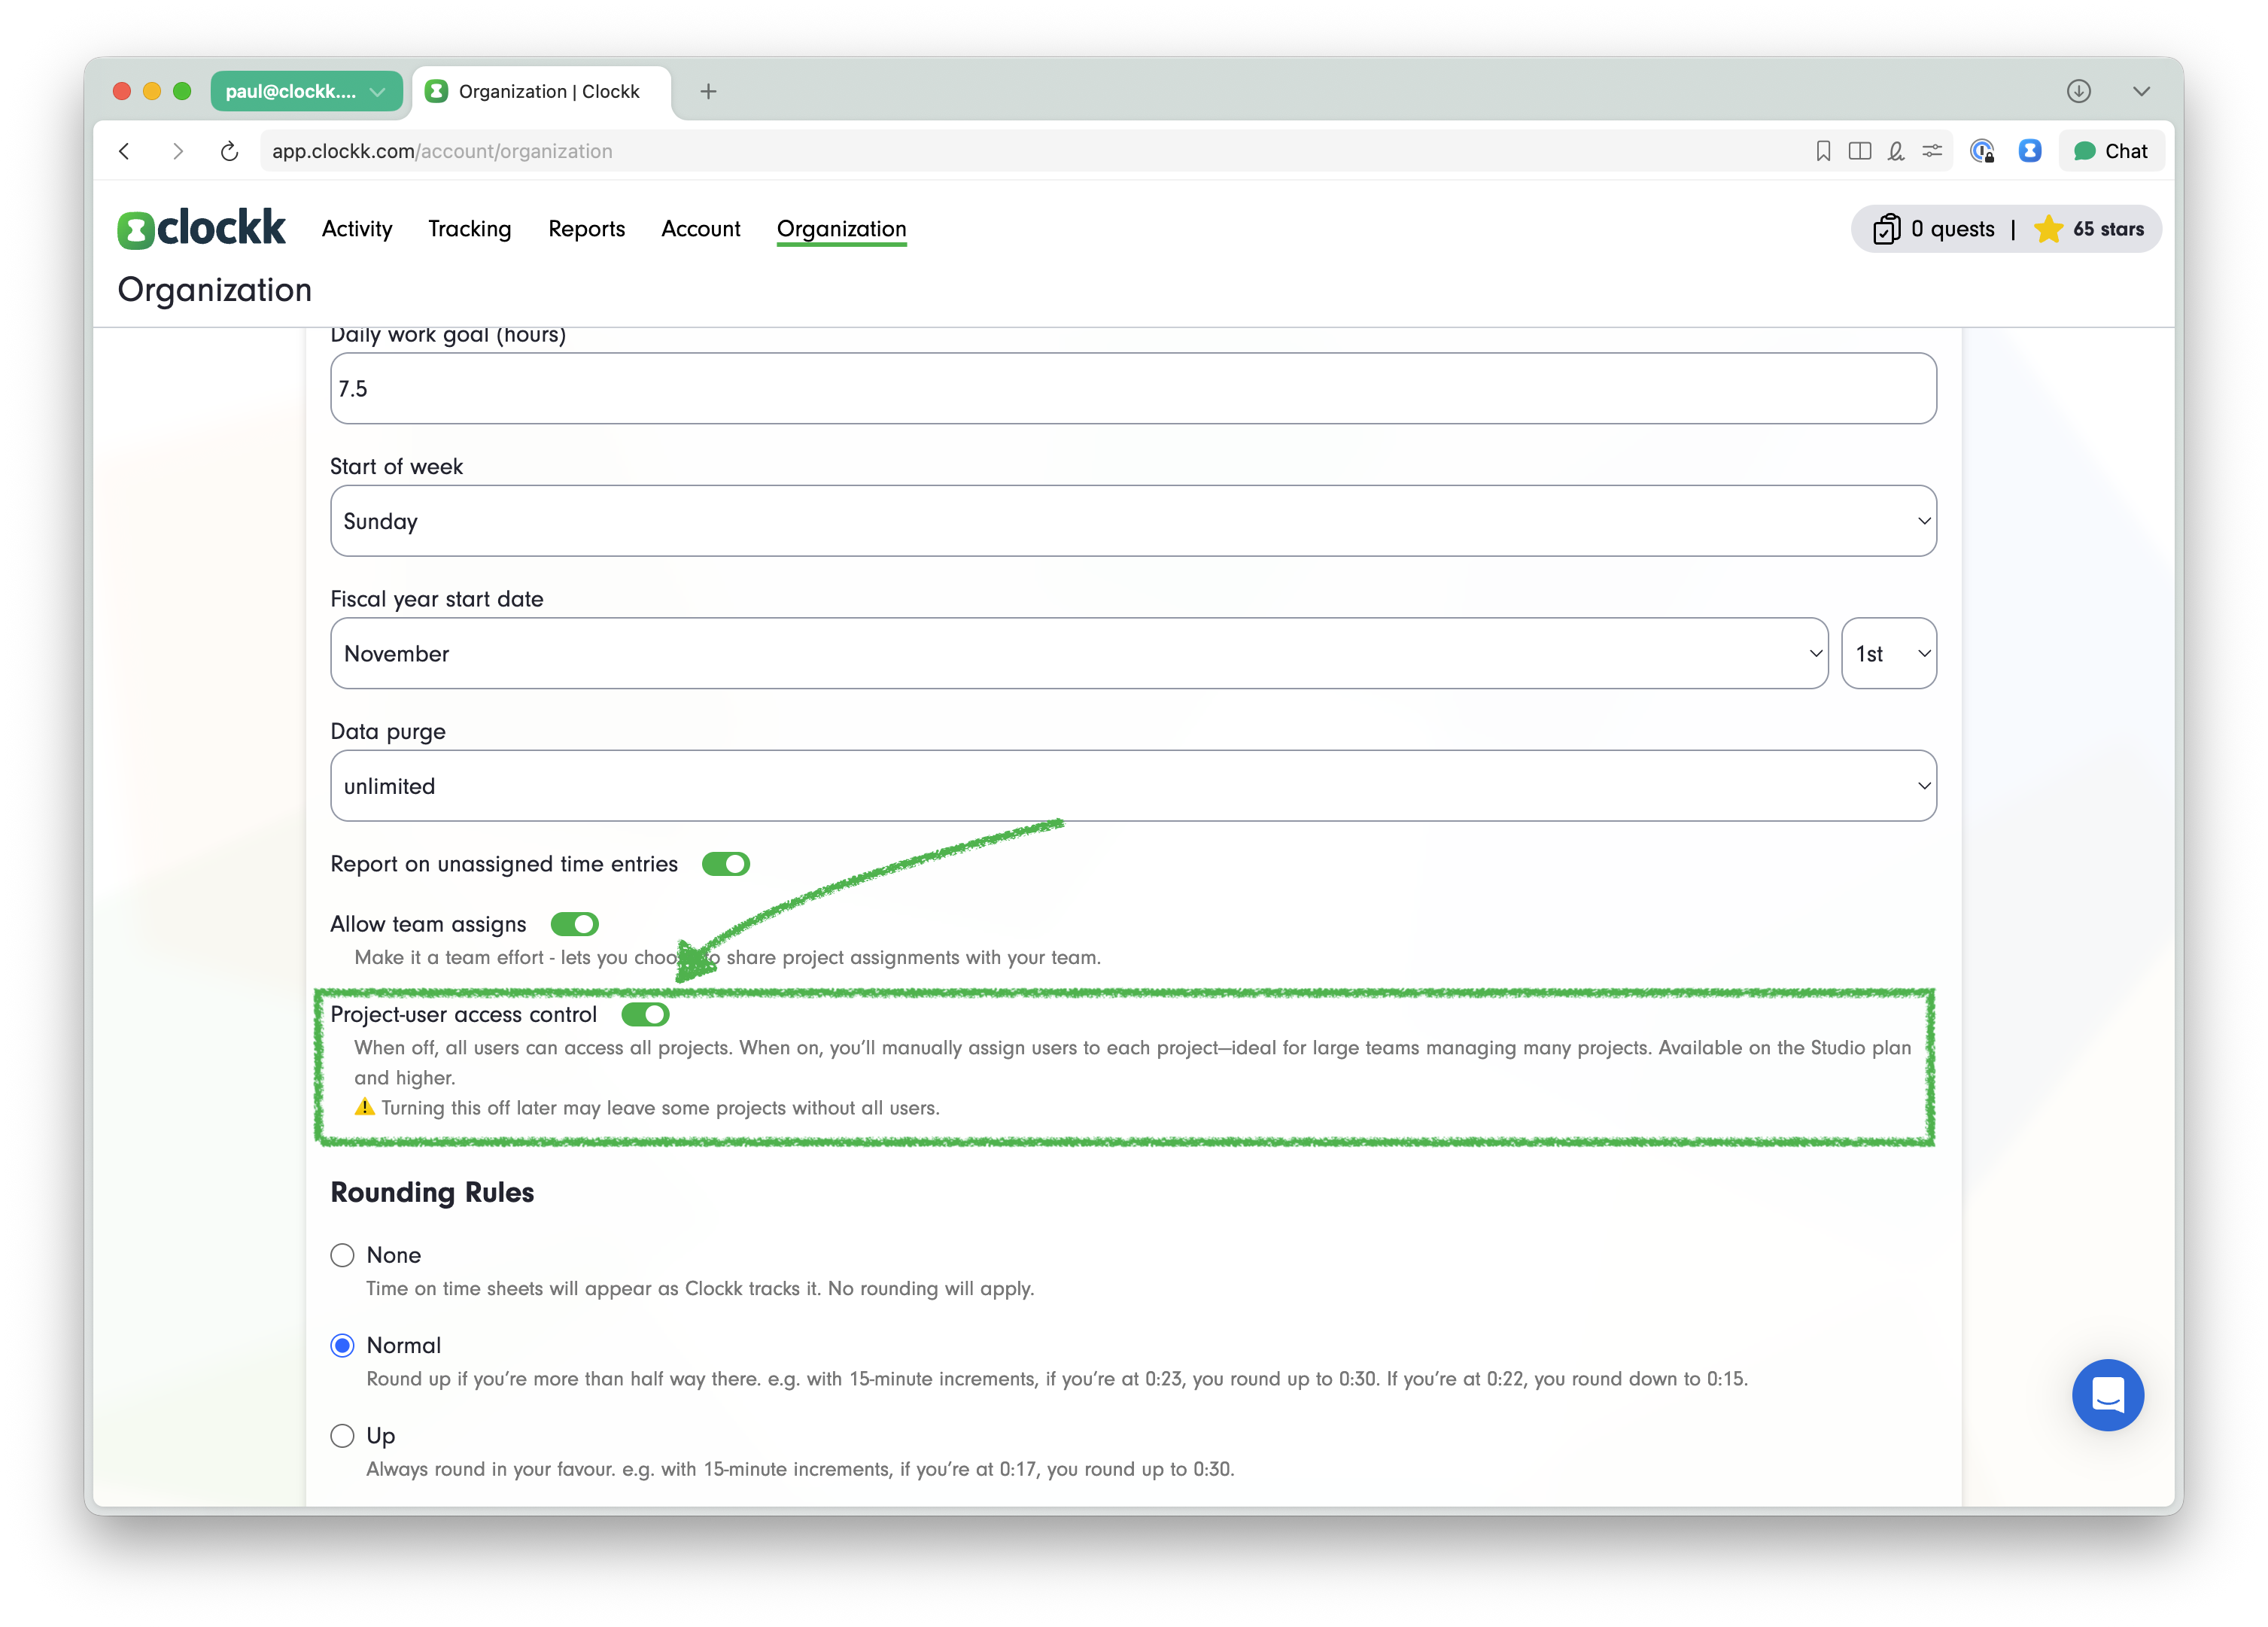Select the None rounding rule
2268x1627 pixels.
[x=343, y=1255]
